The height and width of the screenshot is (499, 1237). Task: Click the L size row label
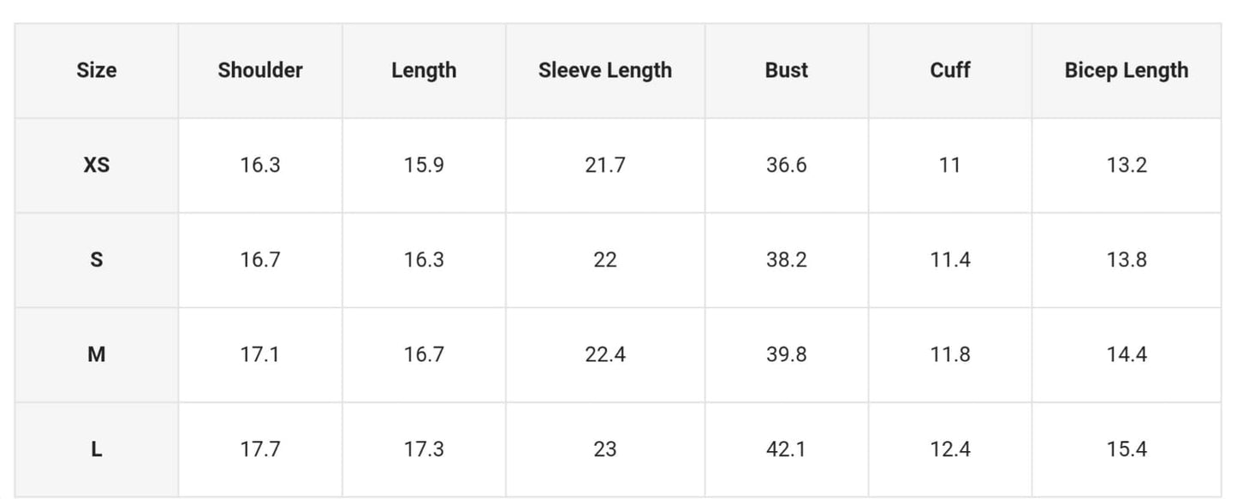click(97, 449)
